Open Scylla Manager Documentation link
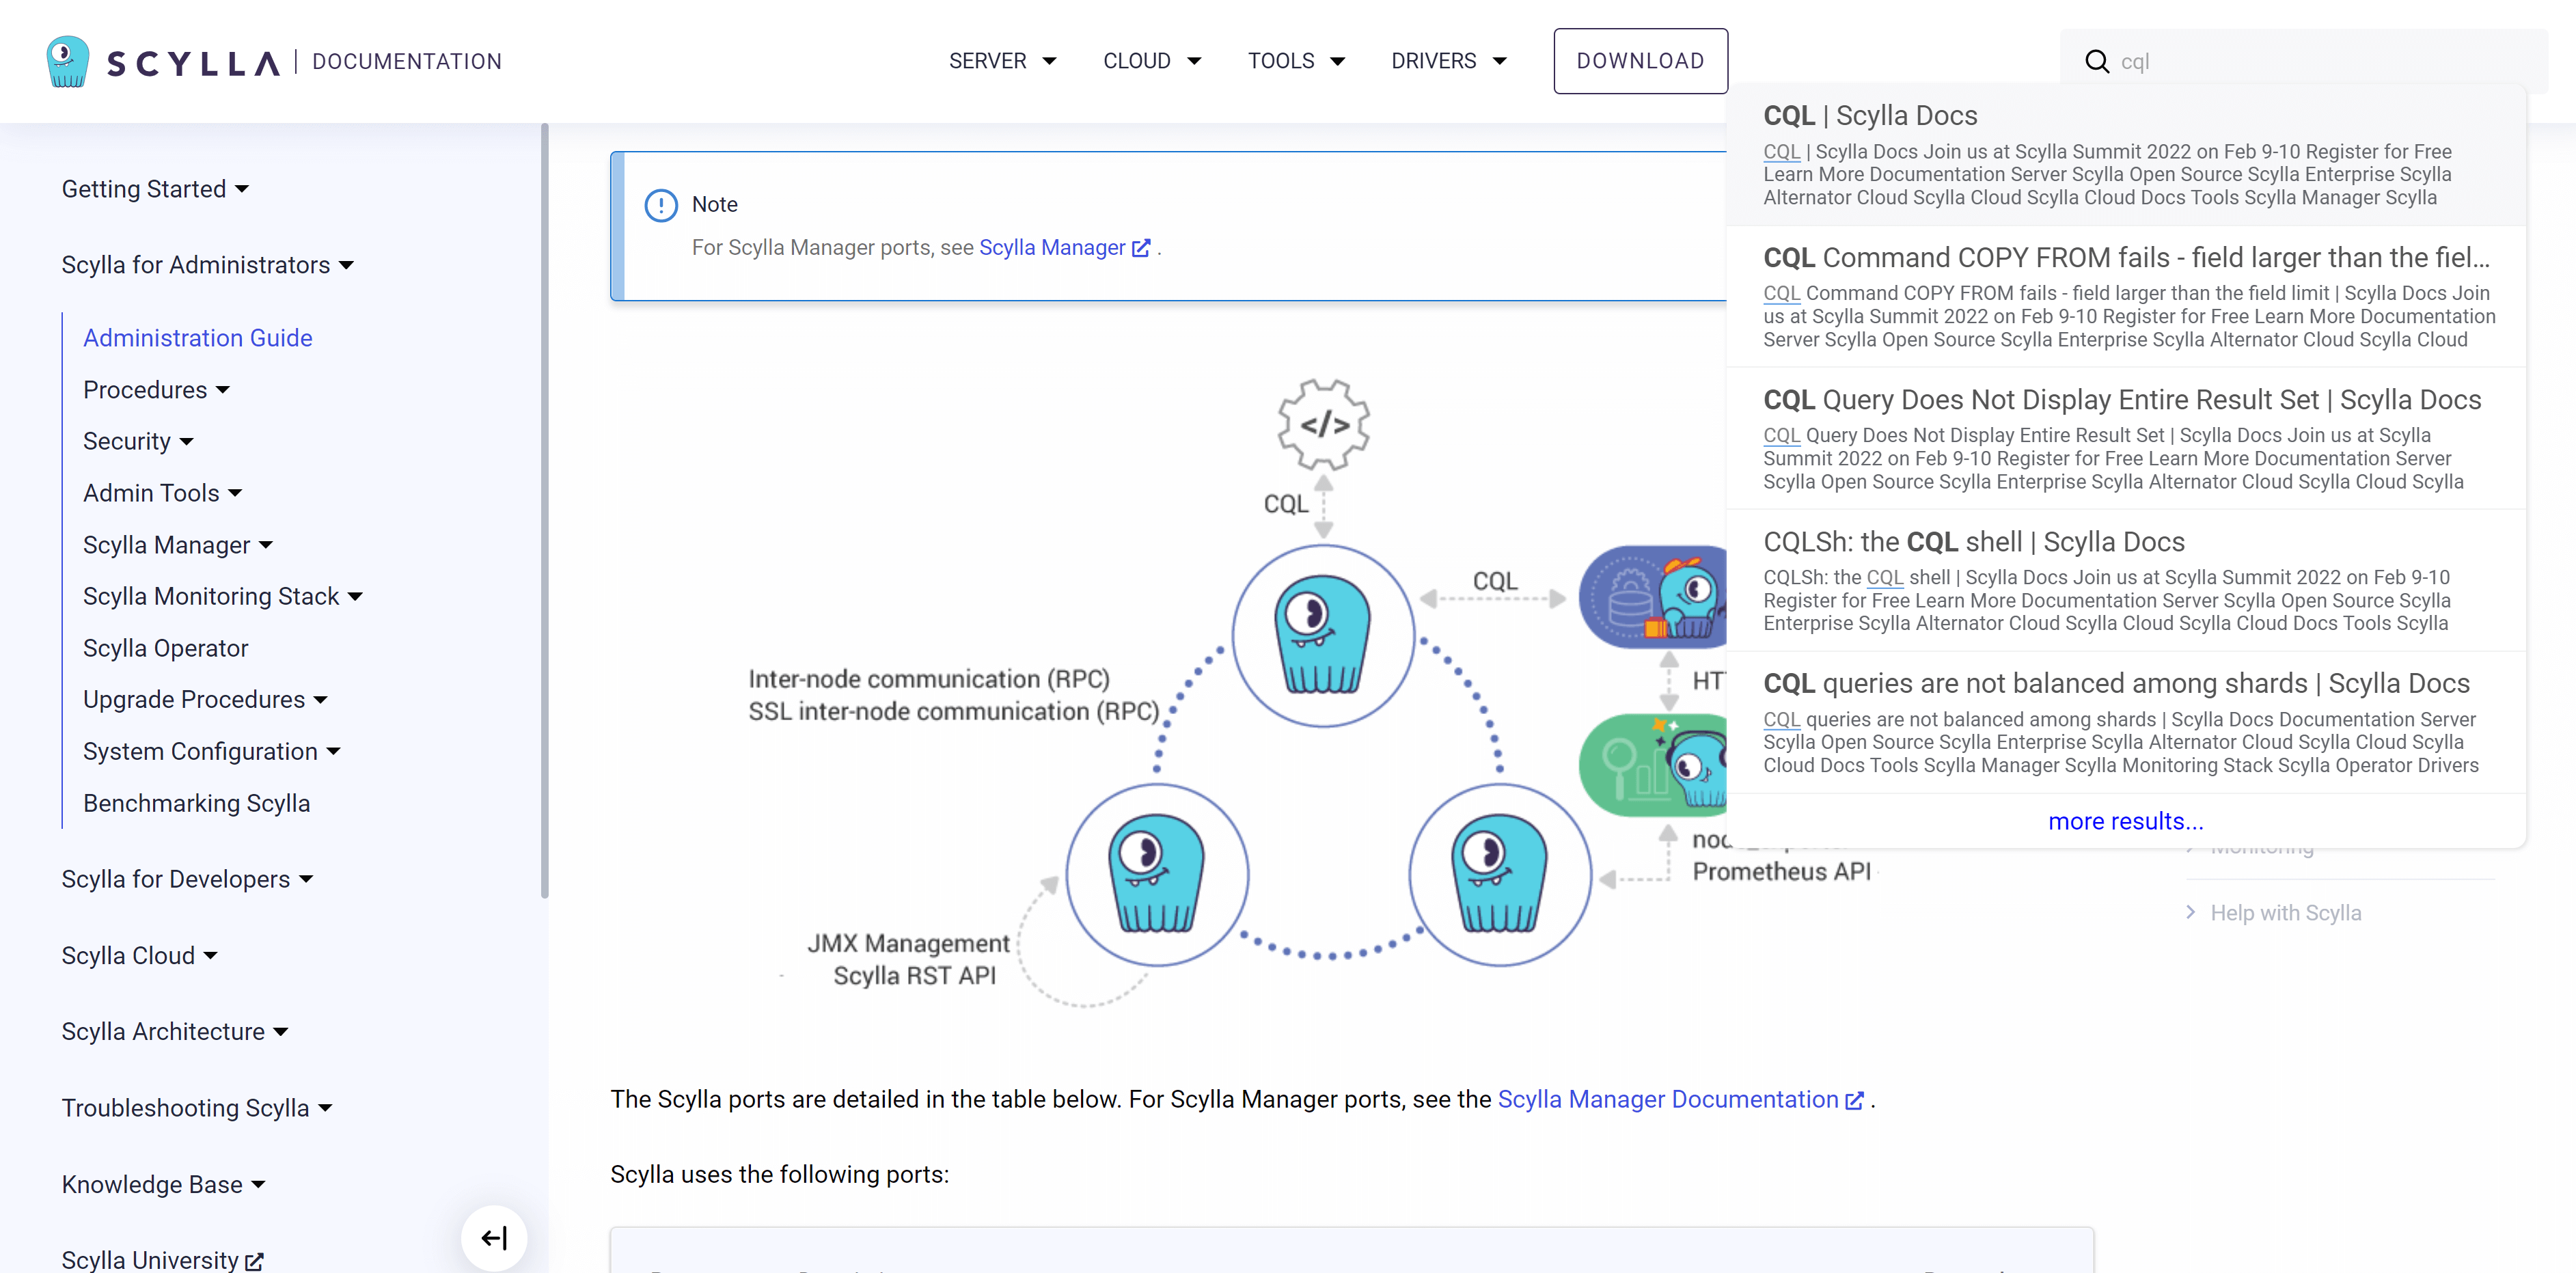This screenshot has height=1273, width=2576. [x=1680, y=1099]
